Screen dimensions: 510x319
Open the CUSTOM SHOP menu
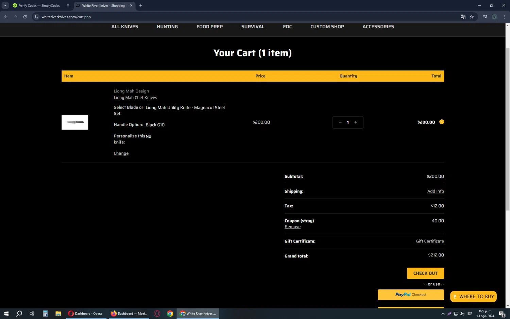click(x=327, y=27)
